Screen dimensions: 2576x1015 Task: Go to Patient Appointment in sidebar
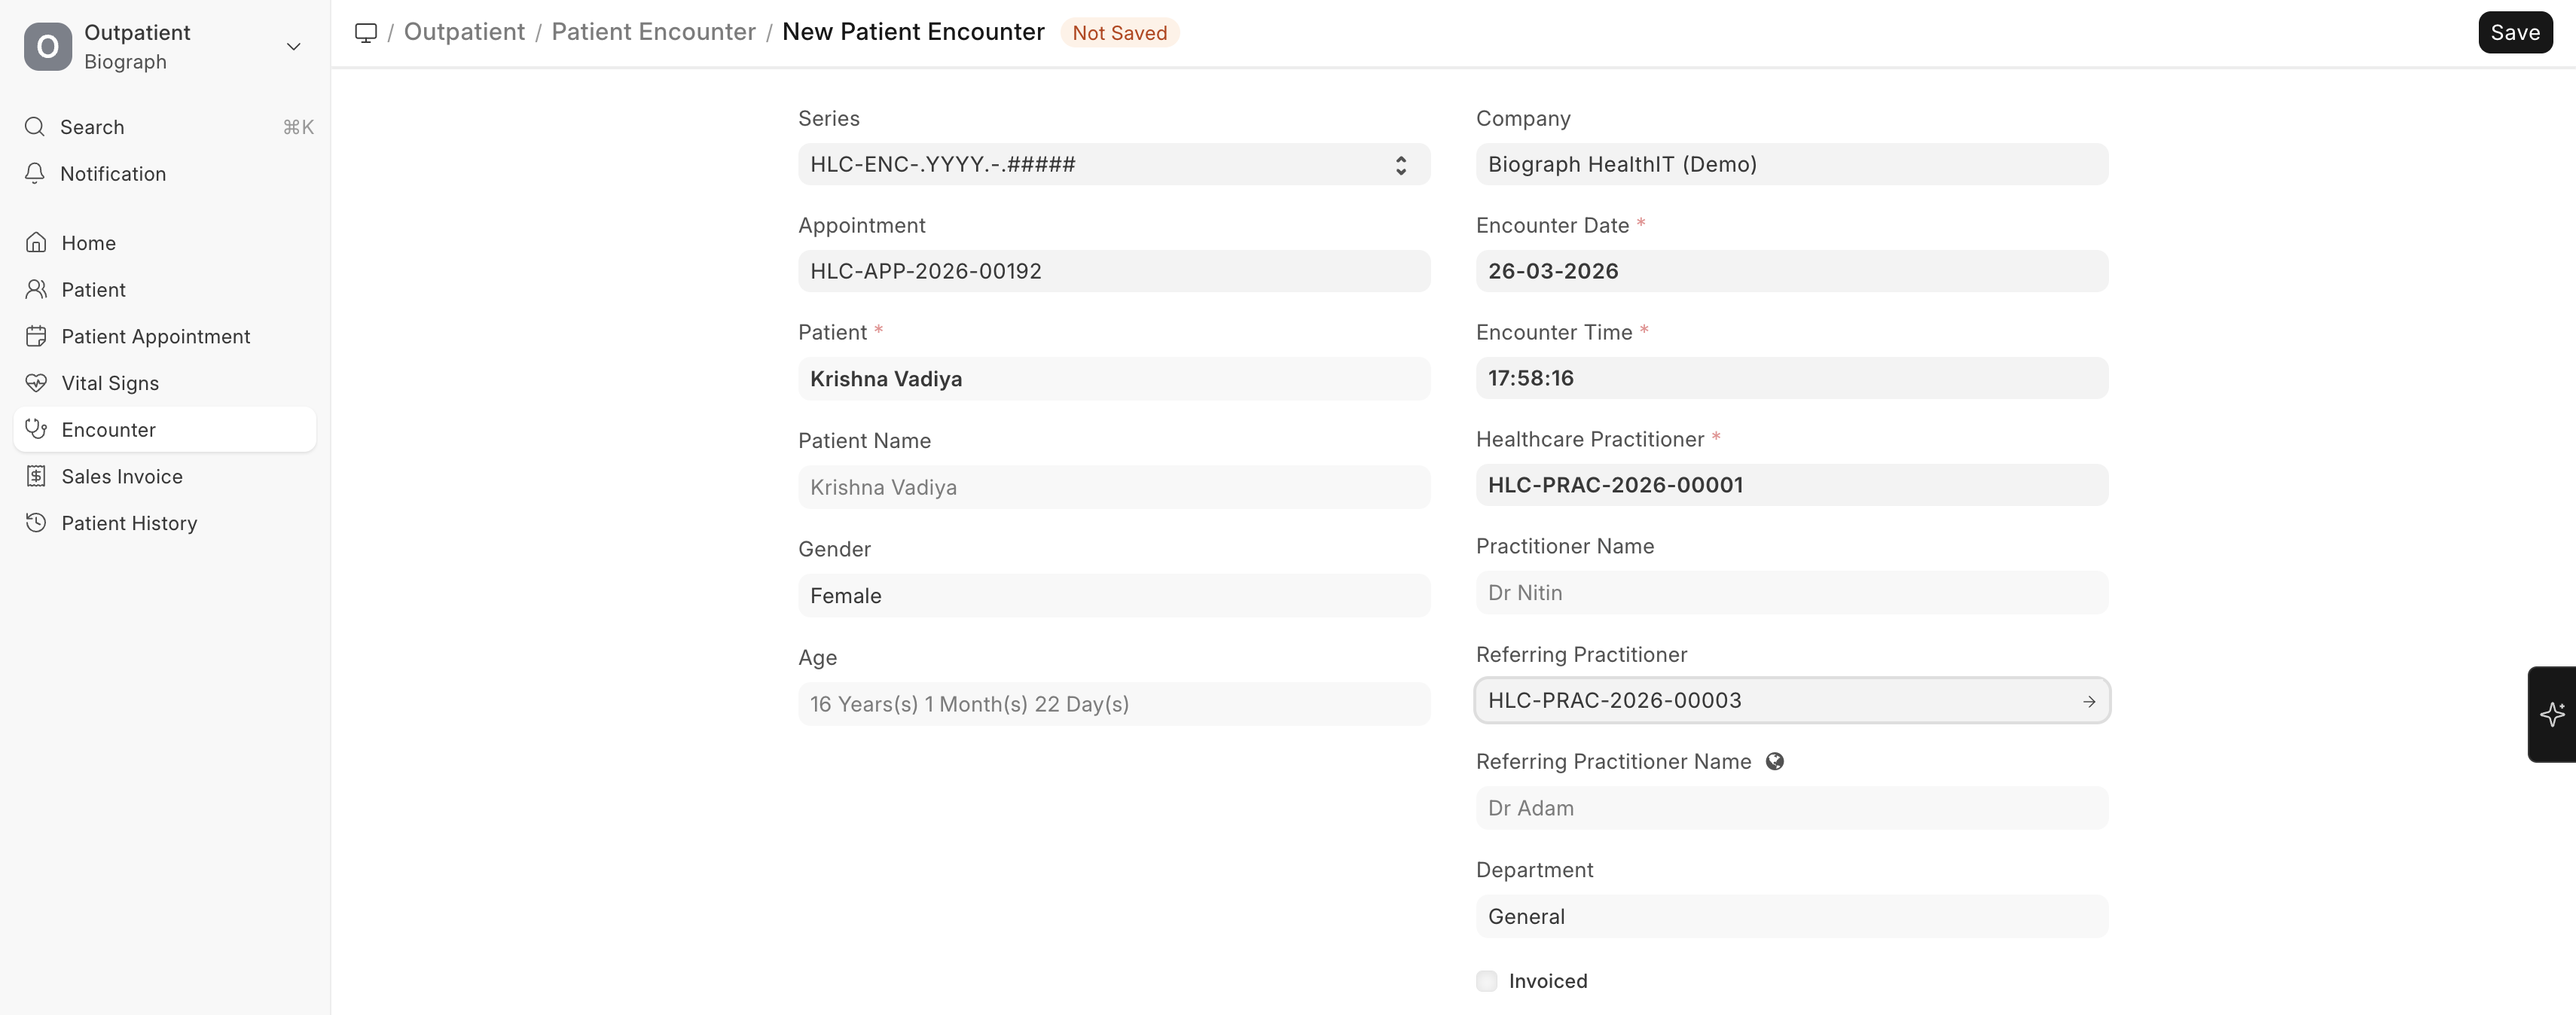pyautogui.click(x=156, y=336)
